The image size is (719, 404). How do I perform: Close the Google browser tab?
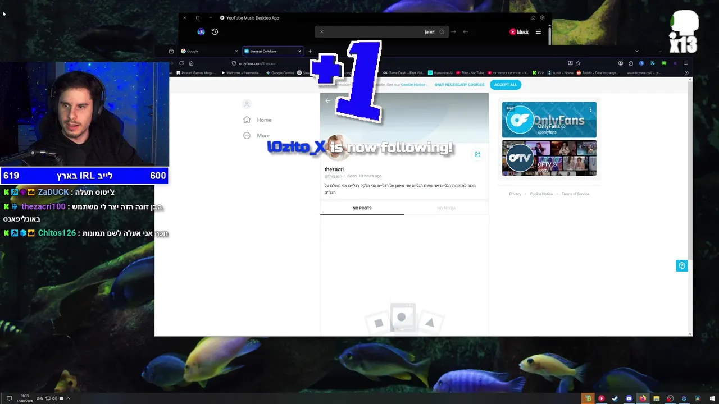pos(236,51)
